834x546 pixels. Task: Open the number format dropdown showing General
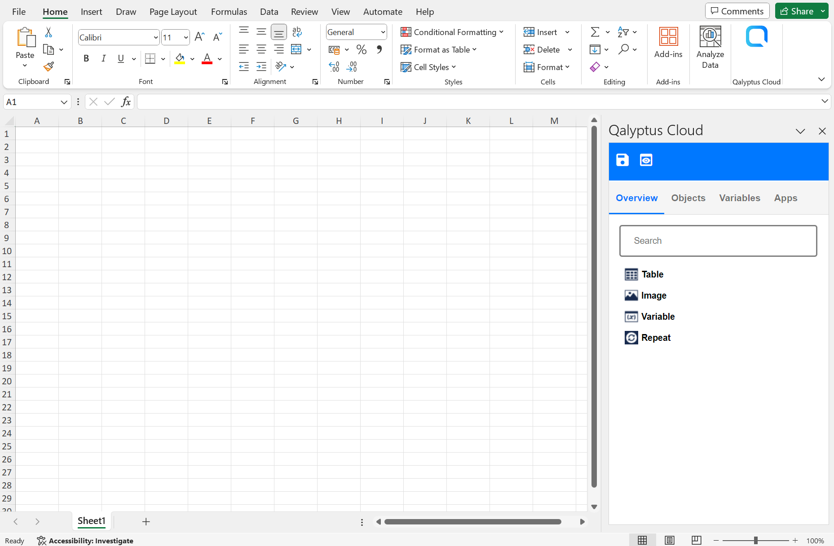coord(356,32)
